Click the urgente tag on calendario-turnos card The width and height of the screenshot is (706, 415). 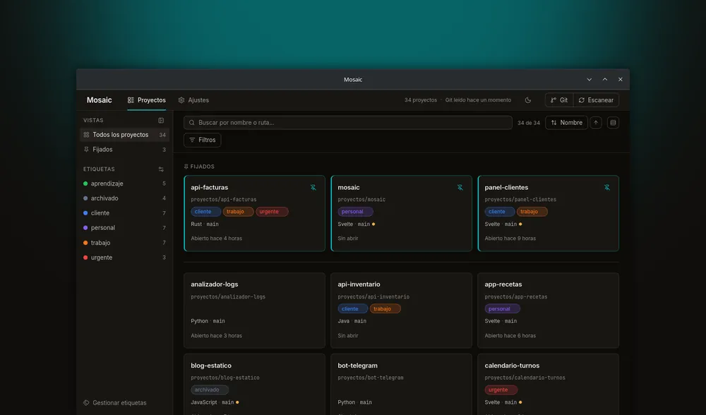click(501, 390)
